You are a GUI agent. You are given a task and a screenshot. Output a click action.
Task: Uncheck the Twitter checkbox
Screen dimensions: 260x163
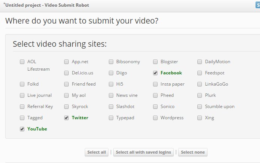coord(66,118)
